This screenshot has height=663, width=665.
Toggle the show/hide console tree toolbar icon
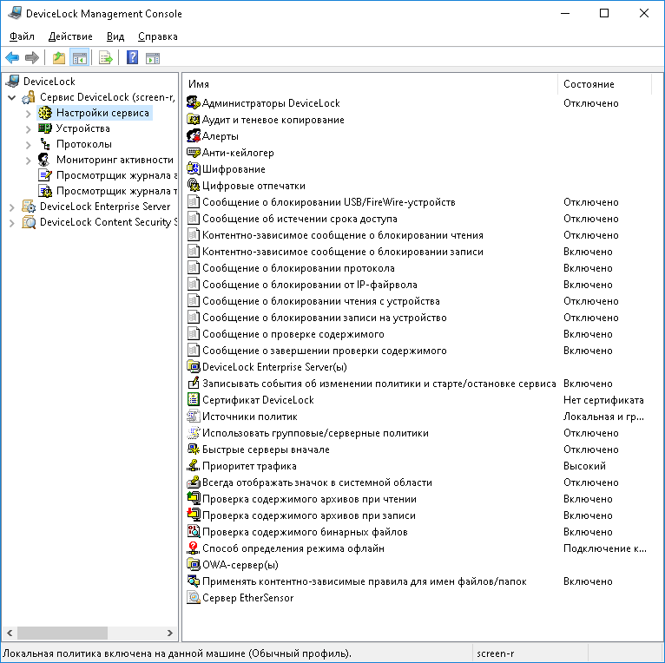click(x=79, y=57)
